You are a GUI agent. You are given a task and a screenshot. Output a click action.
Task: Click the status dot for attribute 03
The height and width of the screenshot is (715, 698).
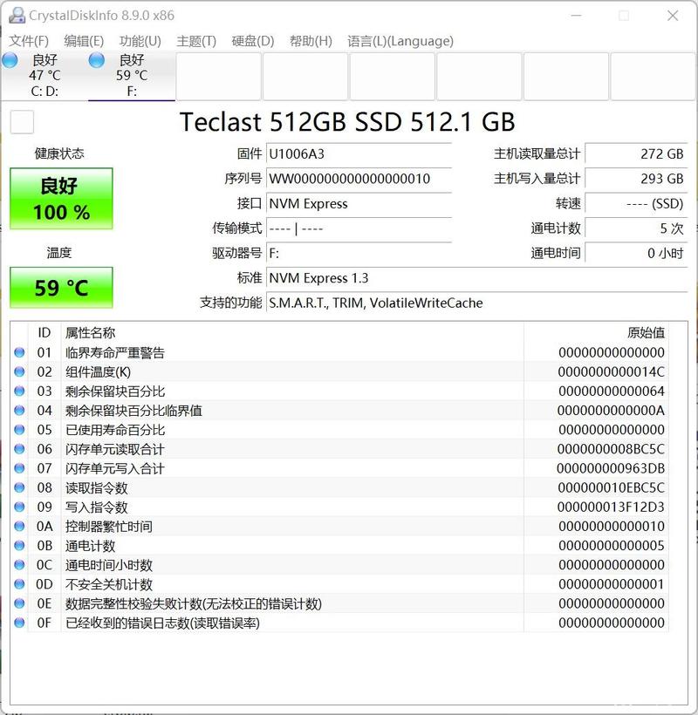[19, 391]
